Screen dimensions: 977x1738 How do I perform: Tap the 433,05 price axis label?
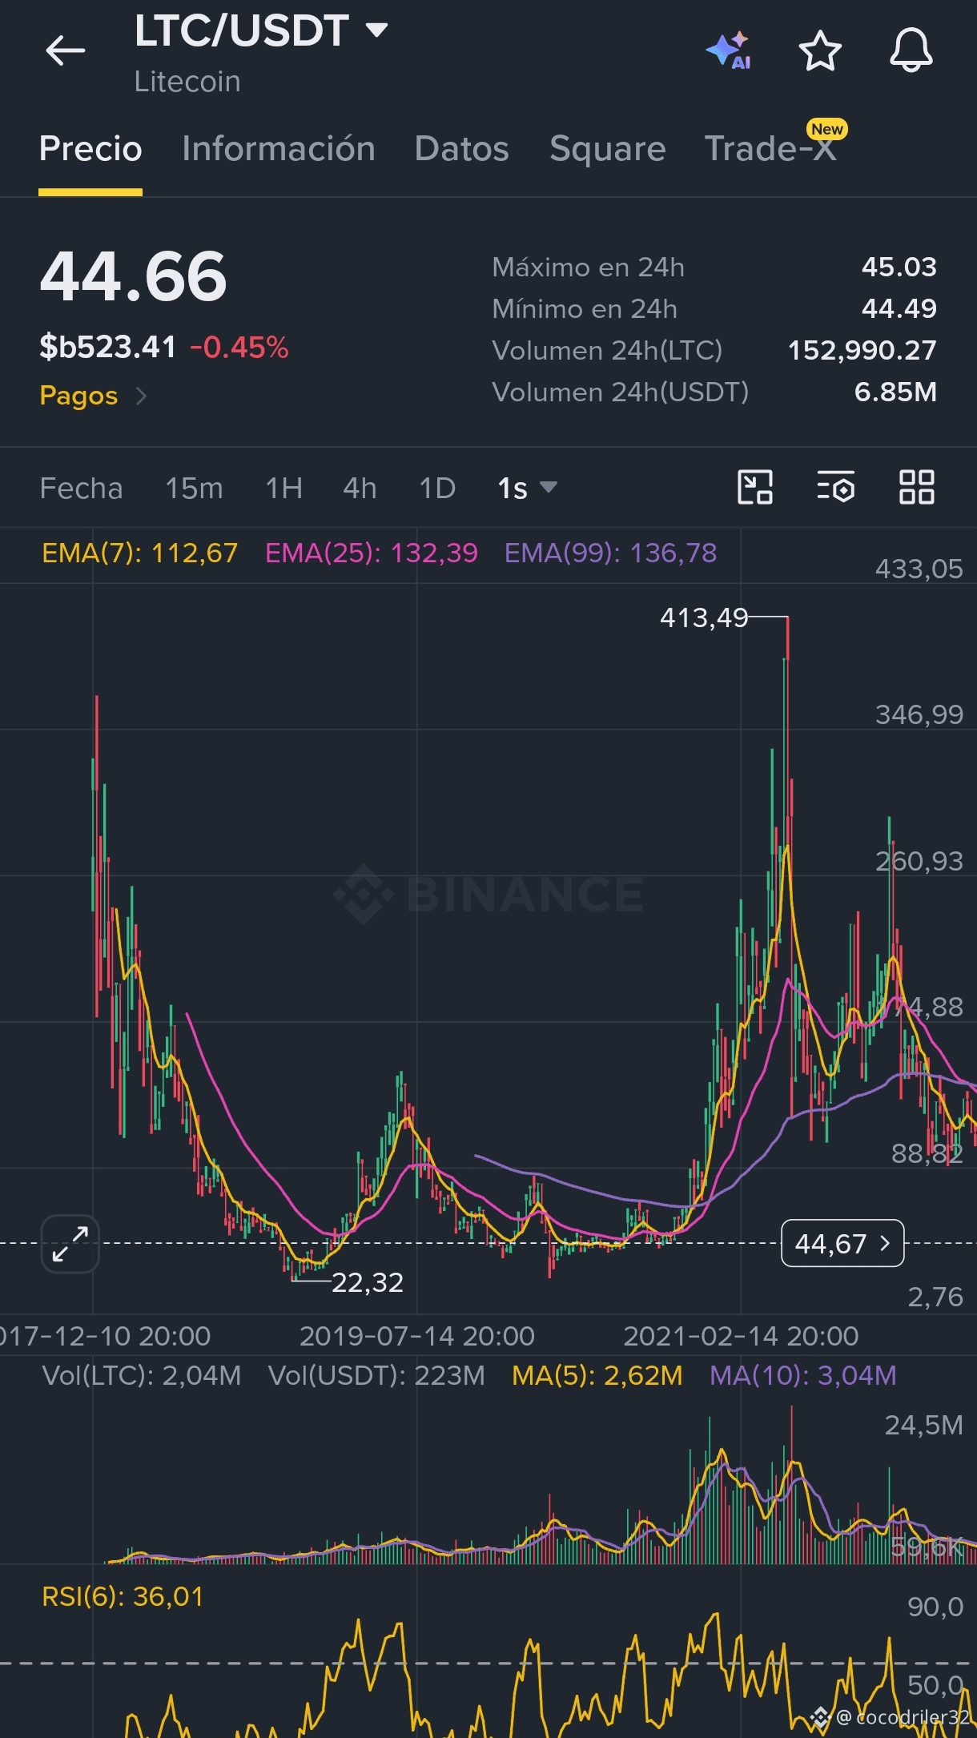tap(919, 569)
